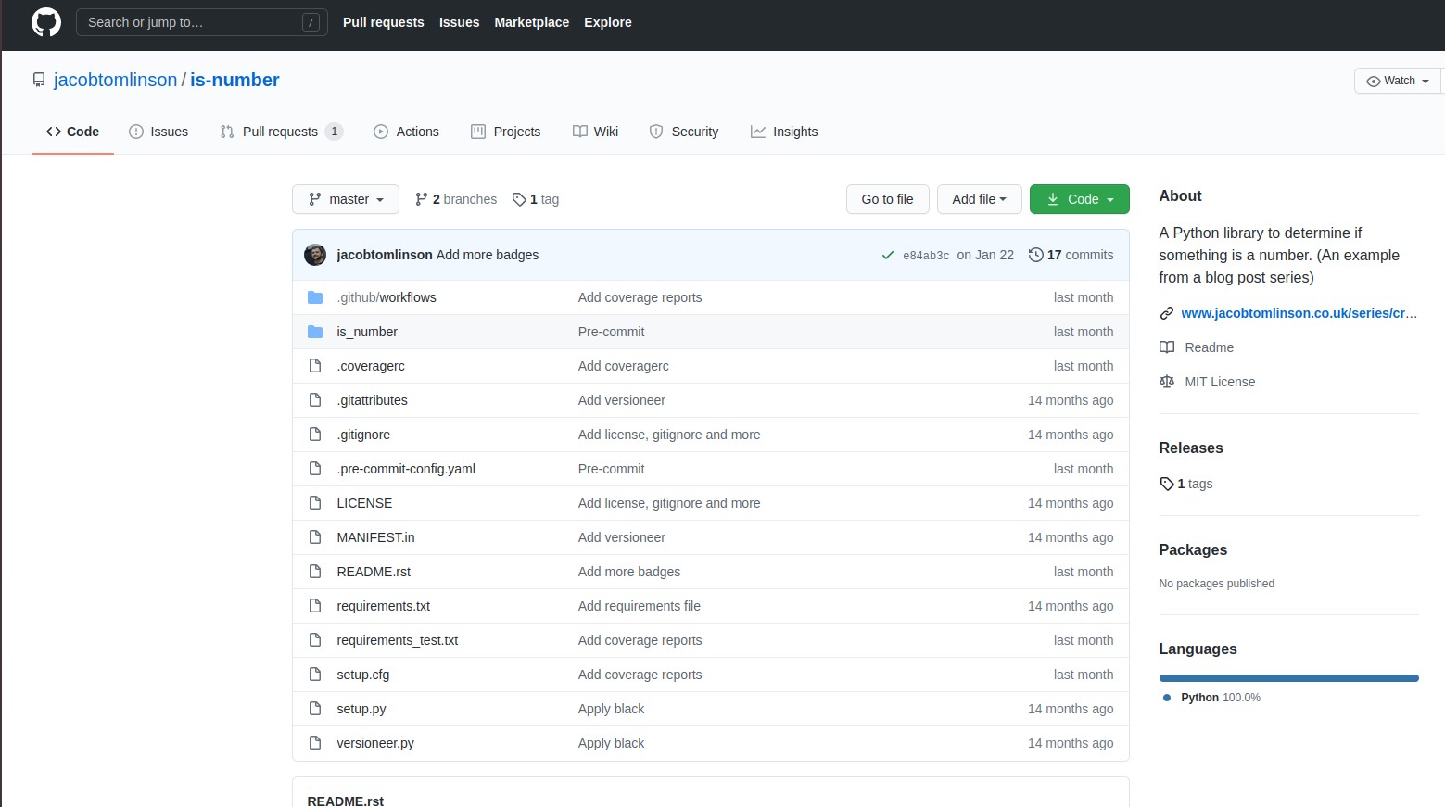
Task: Click the file icon next to requirements.txt
Action: click(x=315, y=606)
